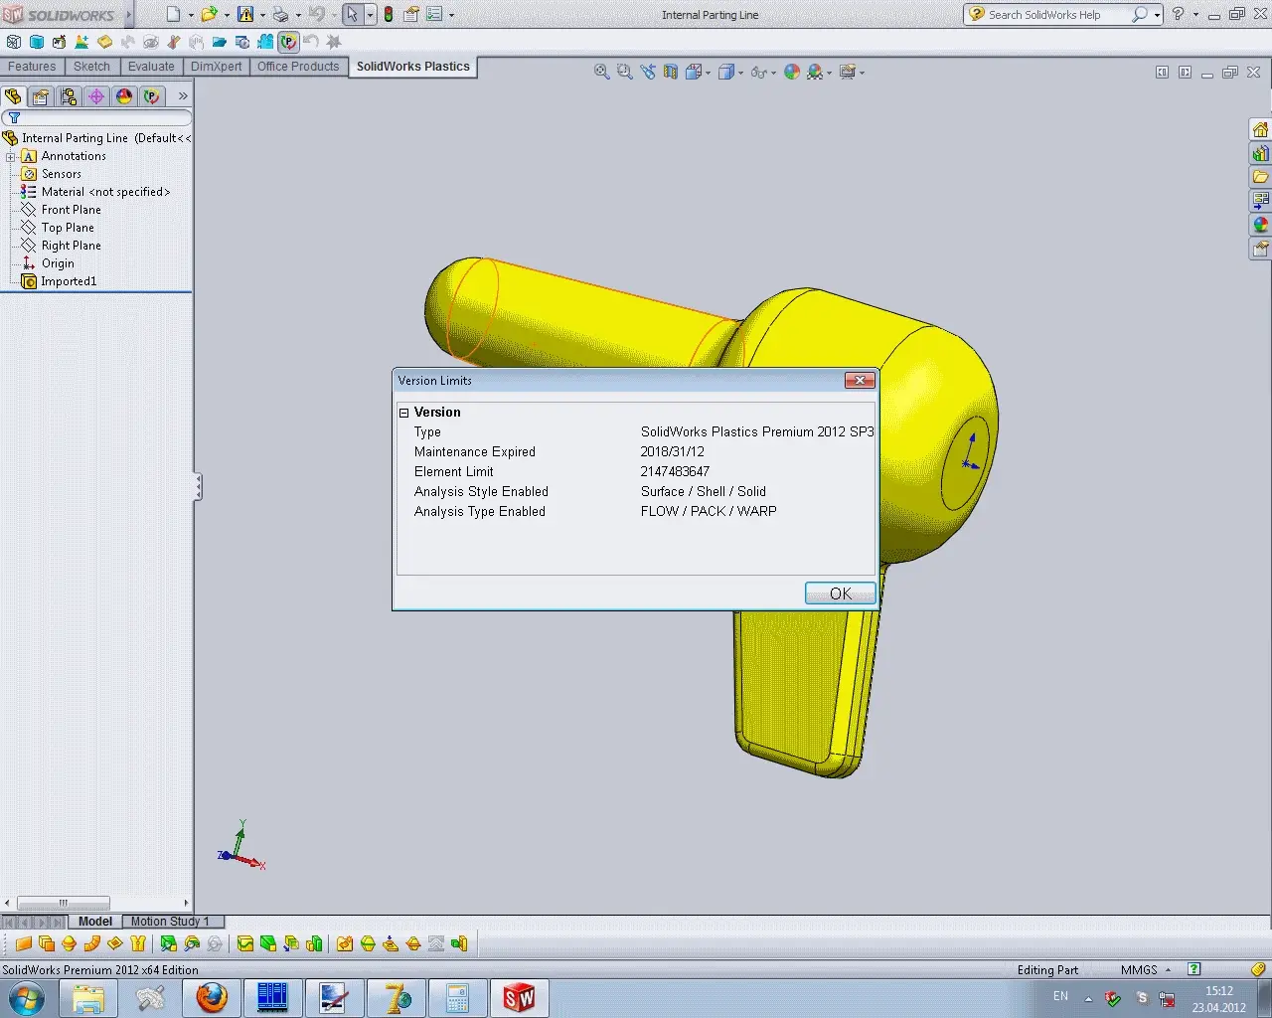Click OK in the Version Limits dialog
The height and width of the screenshot is (1018, 1272).
840,594
